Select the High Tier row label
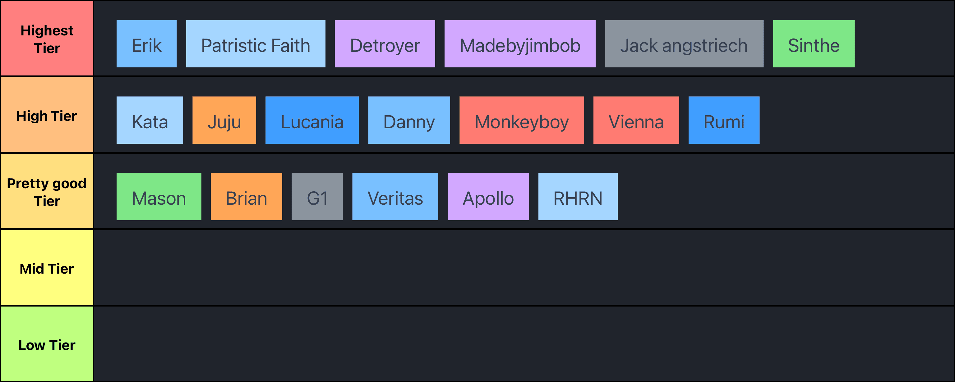The image size is (955, 382). 47,116
